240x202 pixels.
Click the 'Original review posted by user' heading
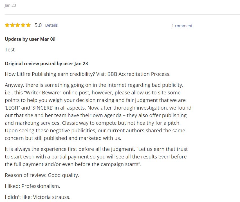(x=46, y=63)
